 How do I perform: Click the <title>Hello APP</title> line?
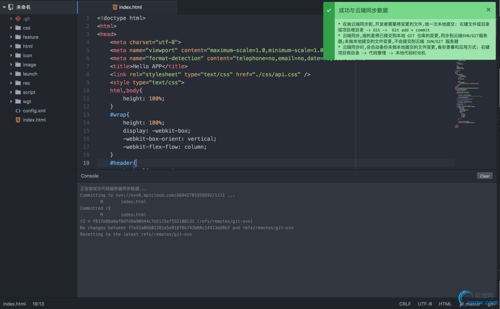click(x=149, y=66)
